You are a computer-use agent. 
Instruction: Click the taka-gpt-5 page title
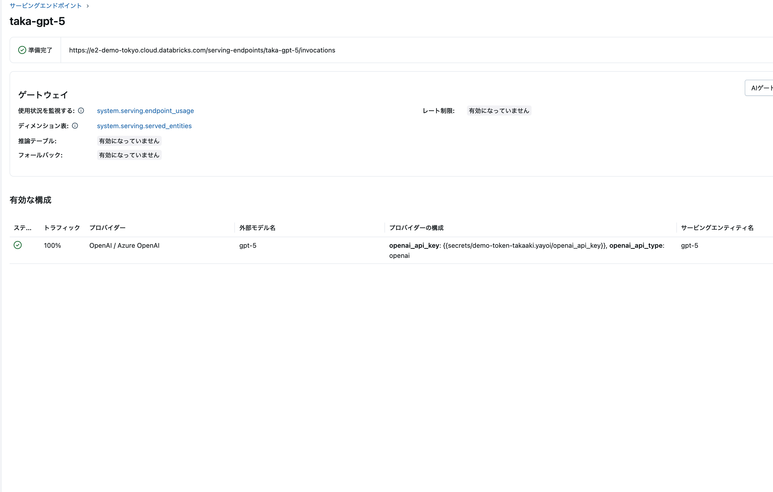[37, 21]
